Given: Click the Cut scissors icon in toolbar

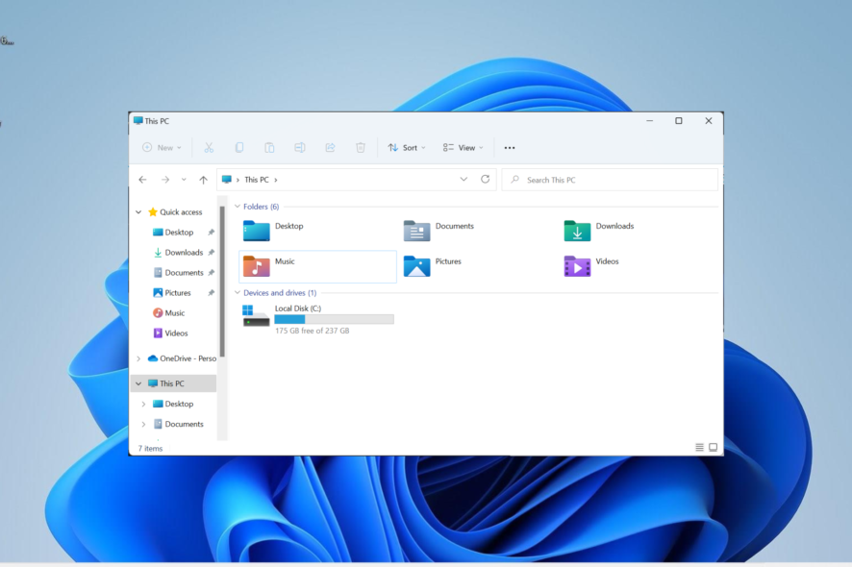Looking at the screenshot, I should pos(209,148).
